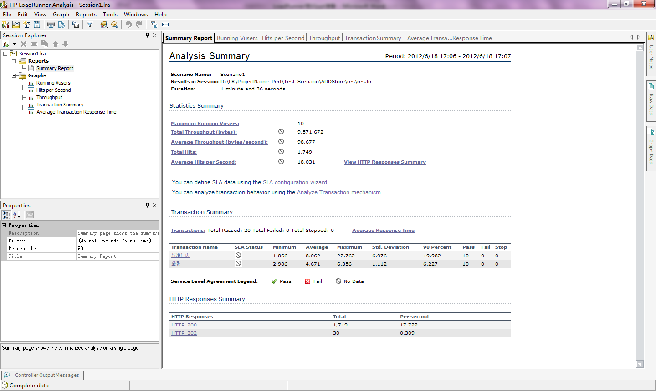Open the SLA configuration wizard link

coord(295,182)
